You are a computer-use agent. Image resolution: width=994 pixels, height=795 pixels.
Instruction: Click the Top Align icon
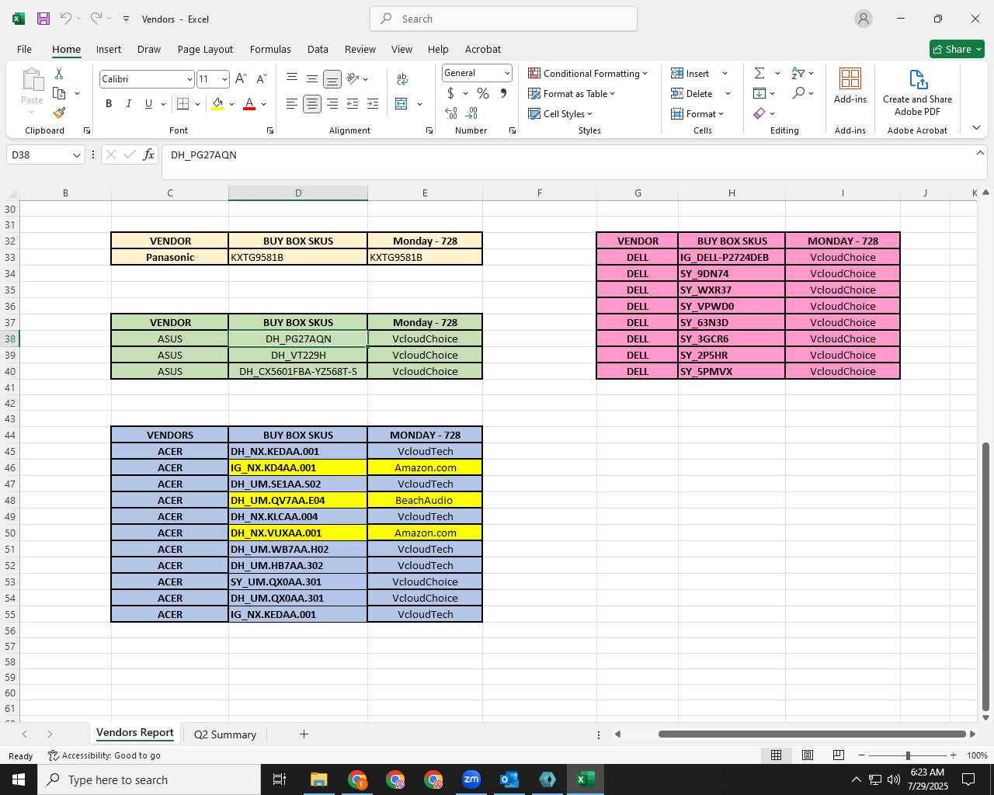[x=292, y=78]
